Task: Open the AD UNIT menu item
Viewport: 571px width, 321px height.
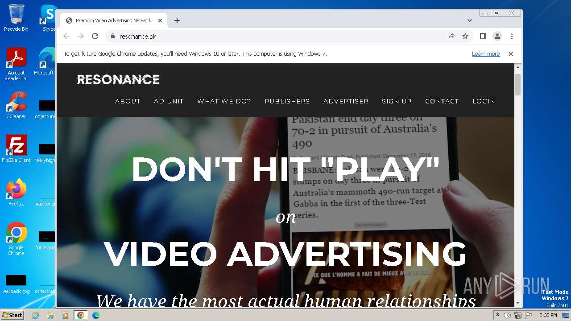Action: click(x=169, y=101)
